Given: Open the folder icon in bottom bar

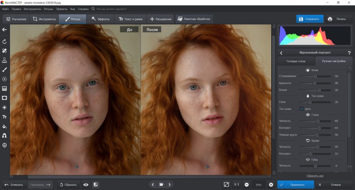Looking at the screenshot, I should click(161, 184).
